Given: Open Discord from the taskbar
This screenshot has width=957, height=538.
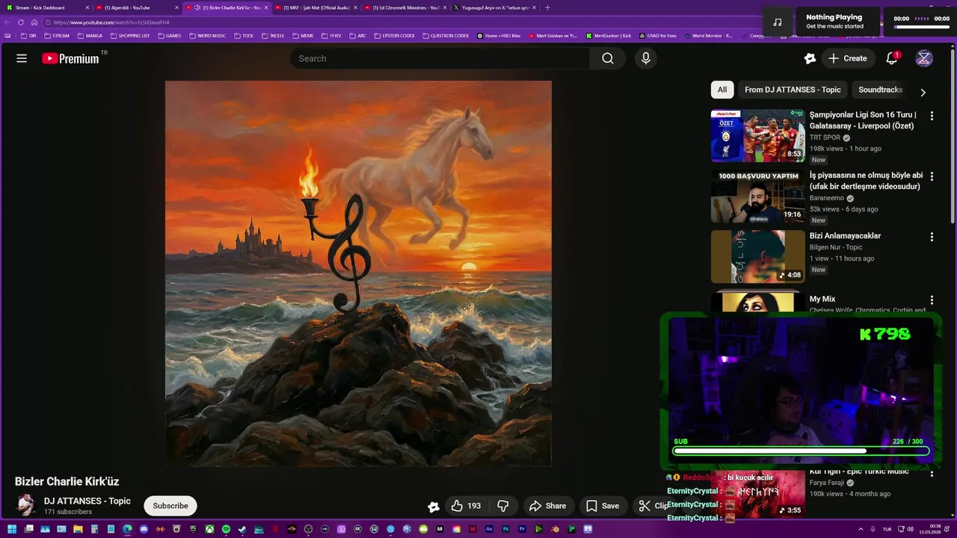Looking at the screenshot, I should pos(144,529).
